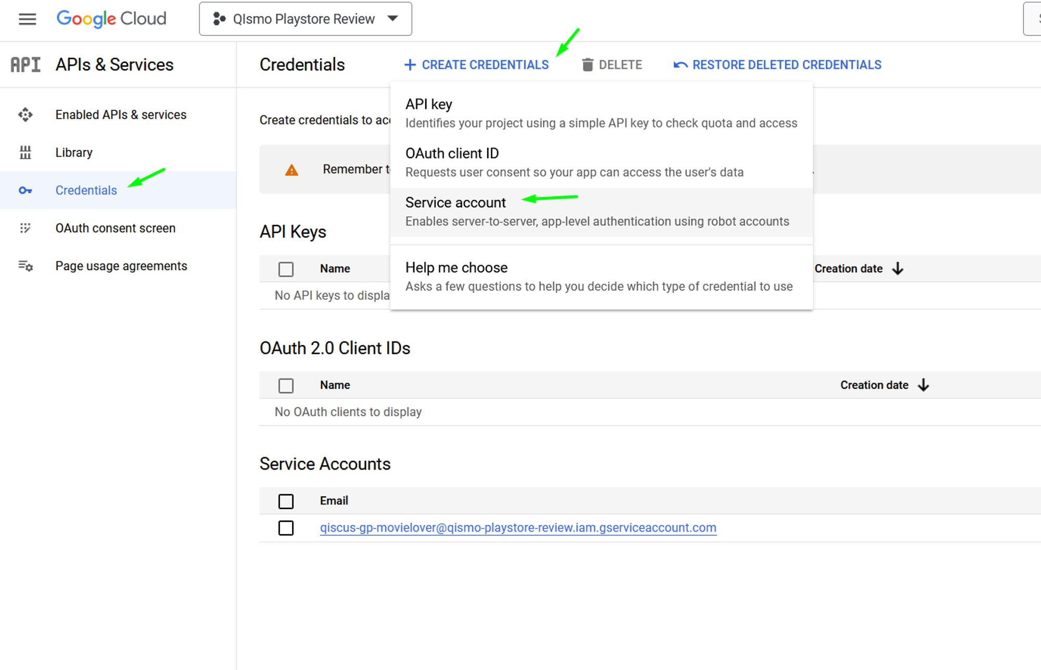
Task: Open the QIsmo Playstore Review project selector
Action: [306, 19]
